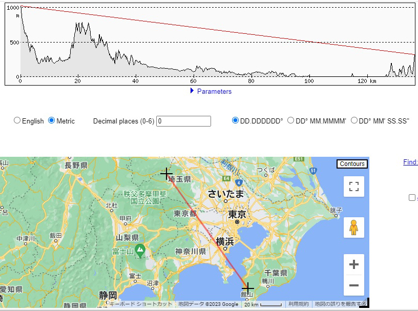
Task: Click the Decimal places input field
Action: click(183, 121)
